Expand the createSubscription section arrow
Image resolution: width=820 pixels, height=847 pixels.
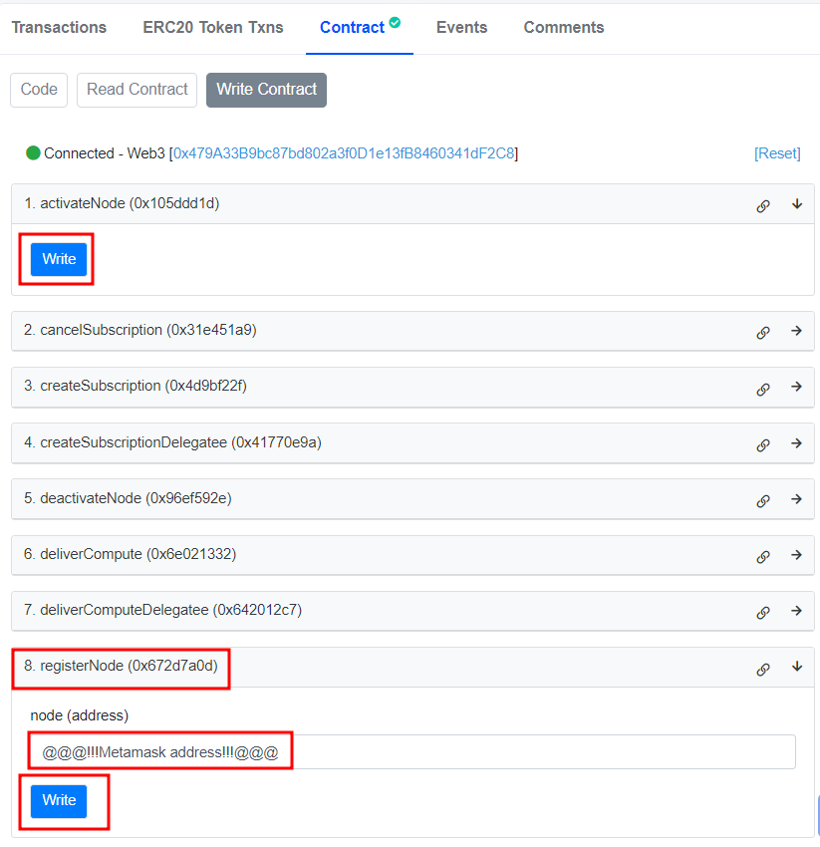click(796, 387)
